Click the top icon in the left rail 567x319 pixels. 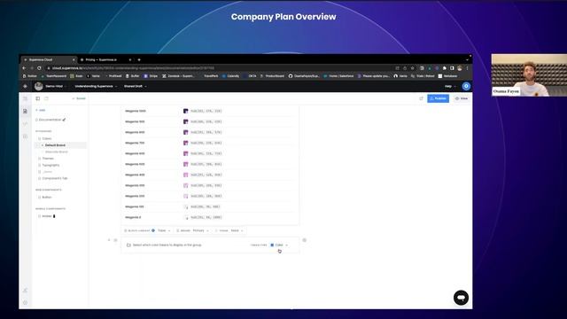pos(25,98)
